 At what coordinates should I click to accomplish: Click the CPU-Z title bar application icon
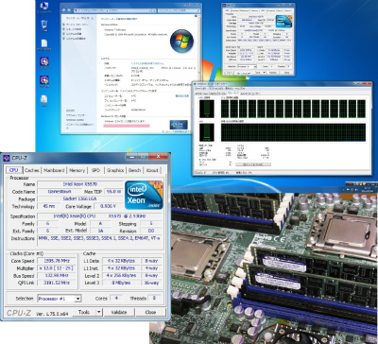pyautogui.click(x=7, y=158)
